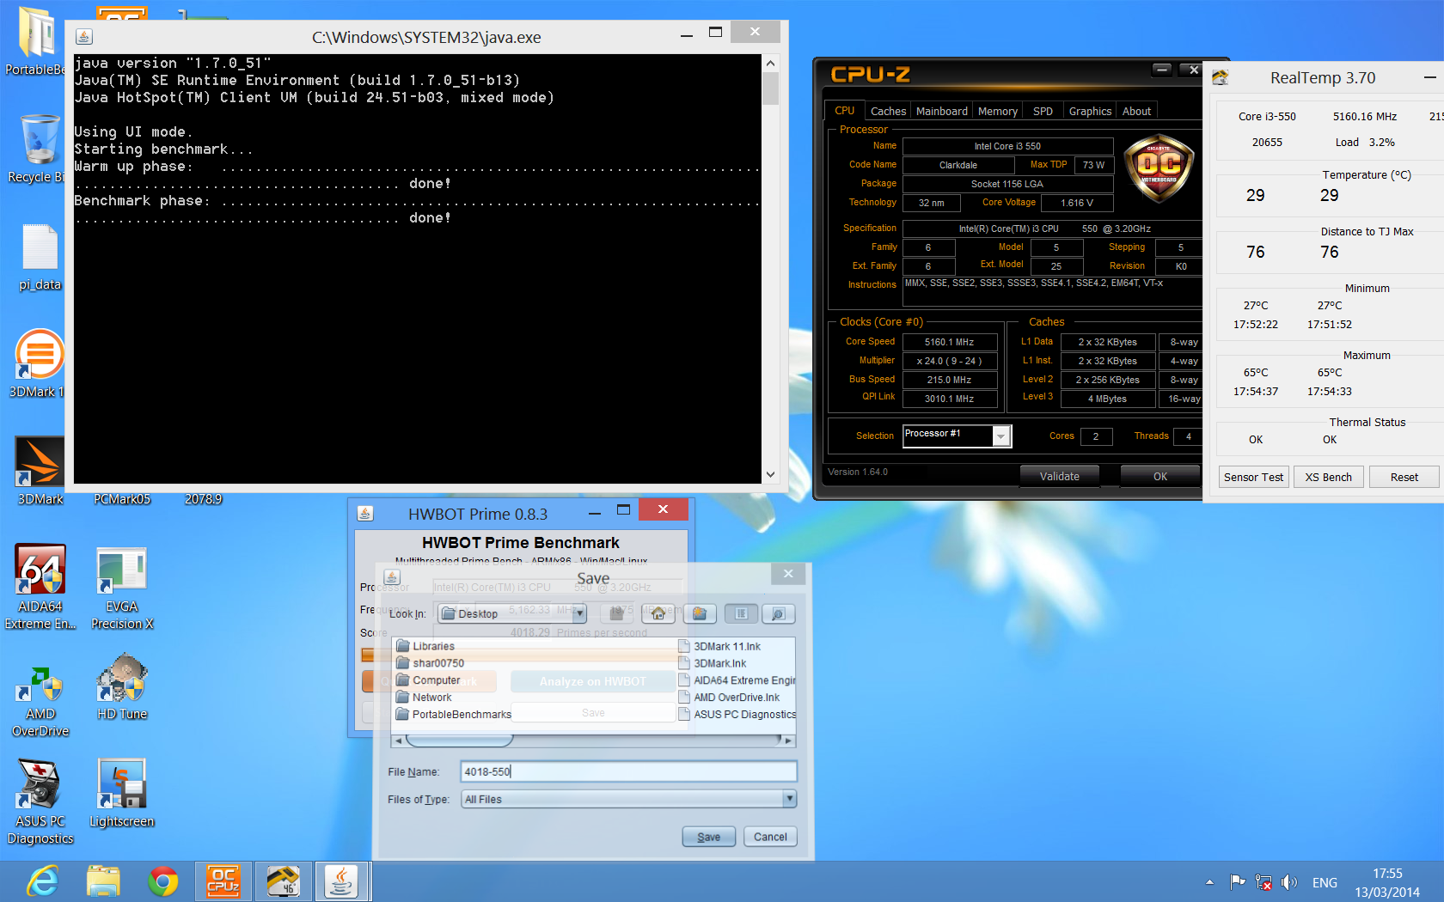Select the Libraries folder in file list

pos(425,646)
